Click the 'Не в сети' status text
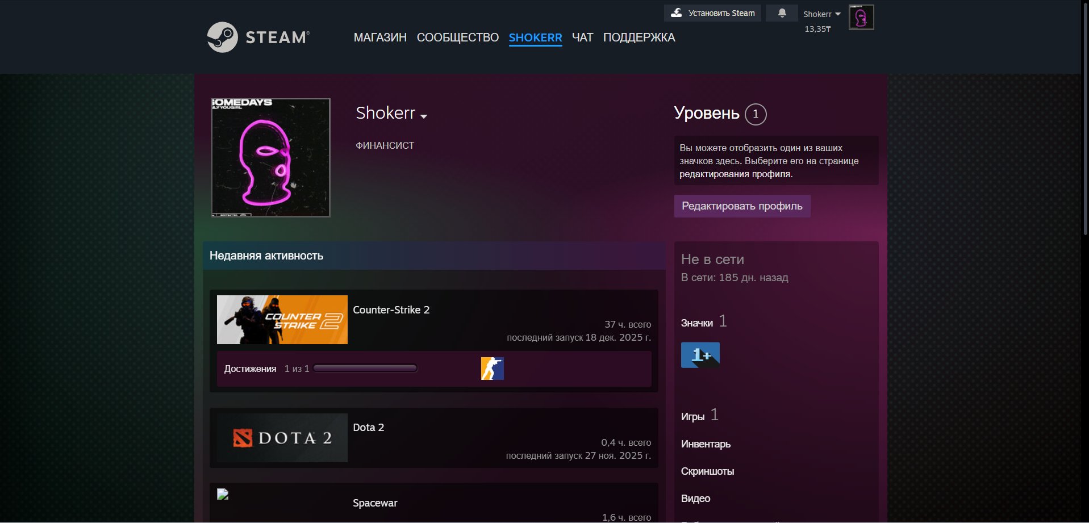The width and height of the screenshot is (1089, 523). [712, 260]
